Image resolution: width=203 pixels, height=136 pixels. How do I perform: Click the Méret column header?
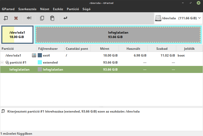coord(105,49)
